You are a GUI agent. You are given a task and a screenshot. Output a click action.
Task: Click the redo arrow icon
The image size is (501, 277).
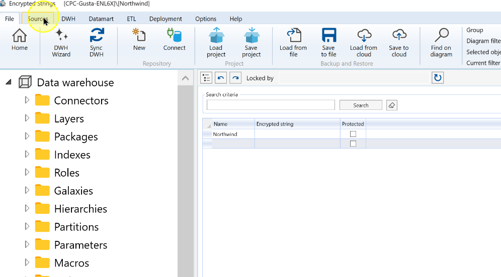click(235, 78)
